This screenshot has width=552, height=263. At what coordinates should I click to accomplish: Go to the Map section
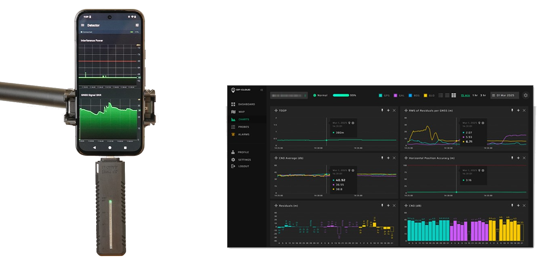click(241, 112)
